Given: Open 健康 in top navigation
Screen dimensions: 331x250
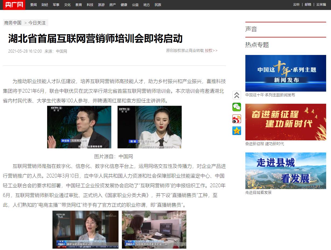Looking at the screenshot, I should point(124,5).
